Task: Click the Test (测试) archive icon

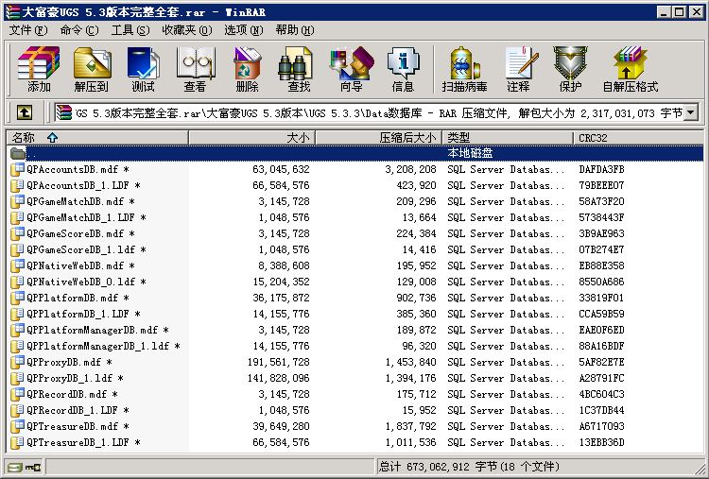Action: coord(143,69)
